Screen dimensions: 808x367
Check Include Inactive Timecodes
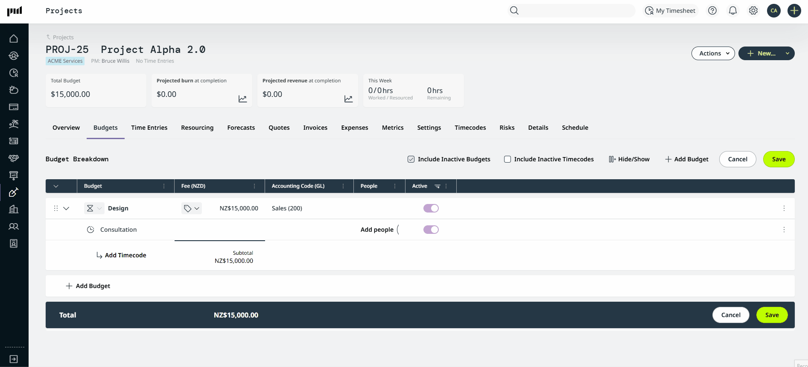(508, 159)
